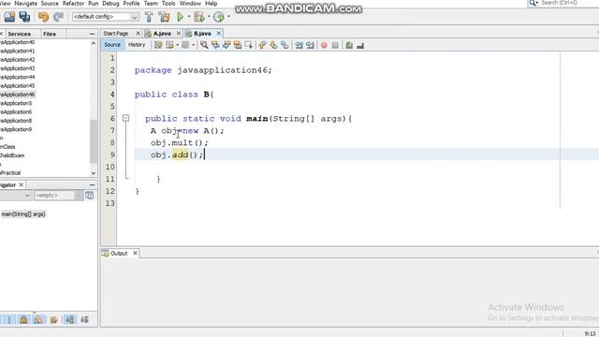Click the Uncomment editor toolbar icon
The width and height of the screenshot is (599, 337).
[x=360, y=45]
